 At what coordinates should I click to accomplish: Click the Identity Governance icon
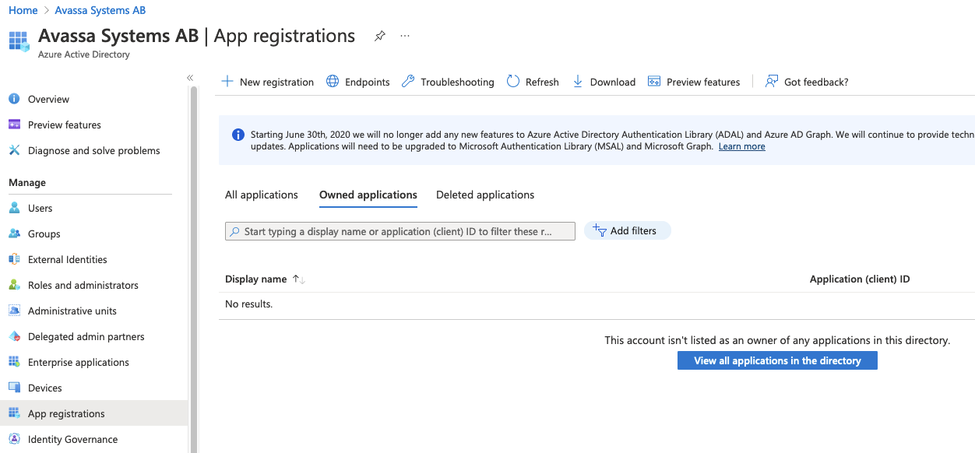(14, 439)
